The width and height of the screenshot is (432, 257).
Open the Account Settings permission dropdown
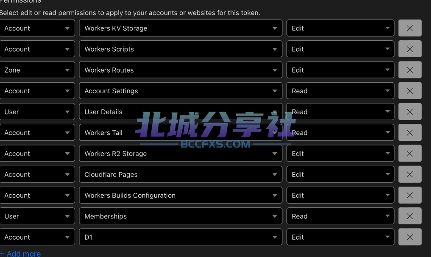[181, 91]
